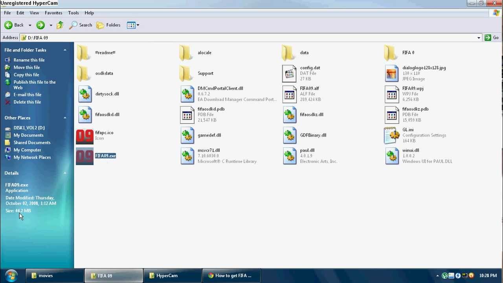
Task: Click Rename this file link
Action: (x=29, y=60)
